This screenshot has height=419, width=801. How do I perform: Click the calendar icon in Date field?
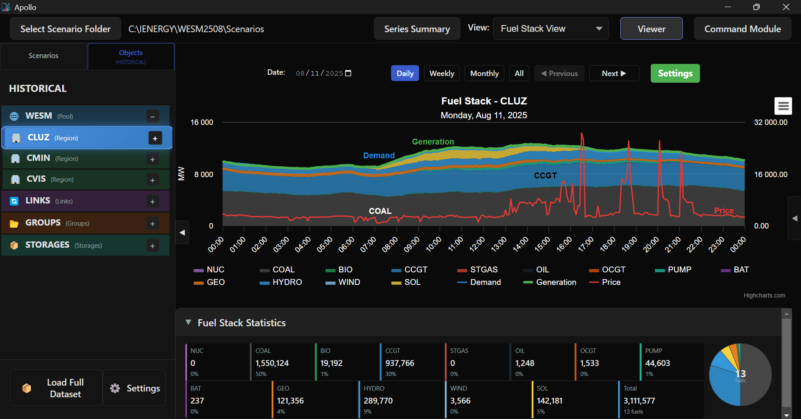[349, 73]
